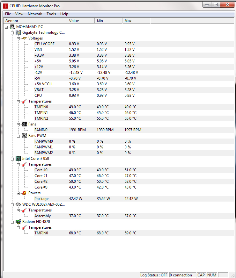
Task: Select the Core #0 temperature row
Action: (134, 170)
